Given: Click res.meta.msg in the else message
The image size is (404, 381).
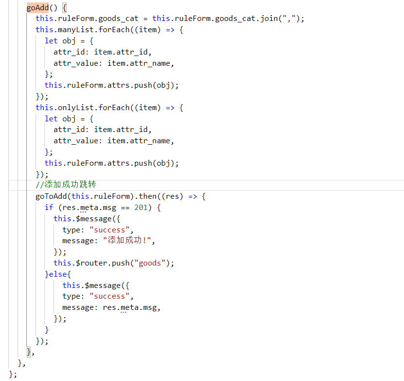Looking at the screenshot, I should click(130, 307).
